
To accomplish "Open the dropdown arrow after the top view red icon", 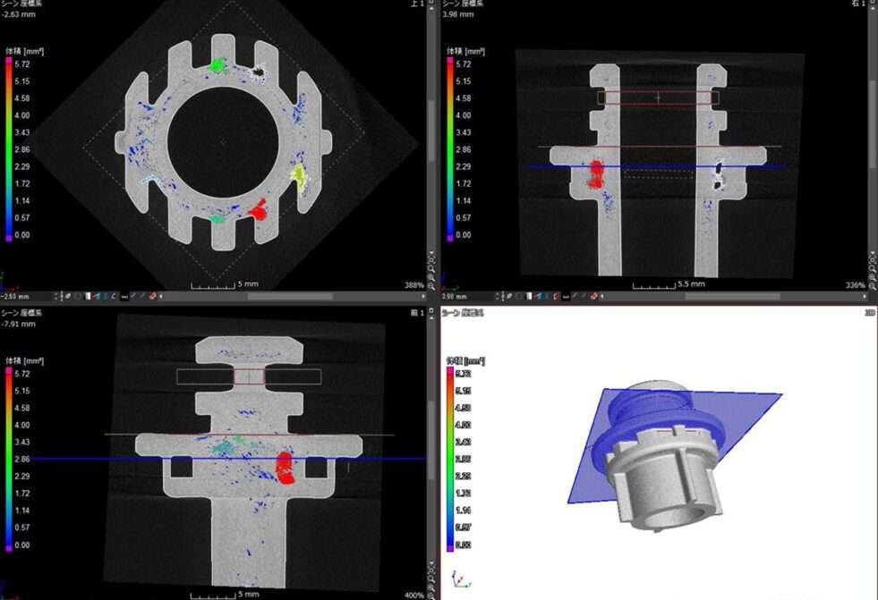I will pyautogui.click(x=161, y=296).
